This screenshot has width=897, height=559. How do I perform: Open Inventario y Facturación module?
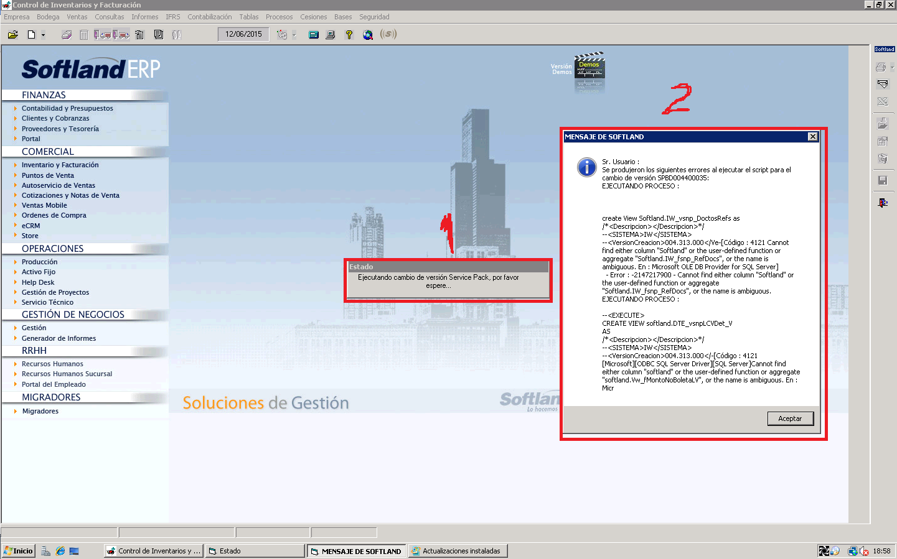(60, 165)
